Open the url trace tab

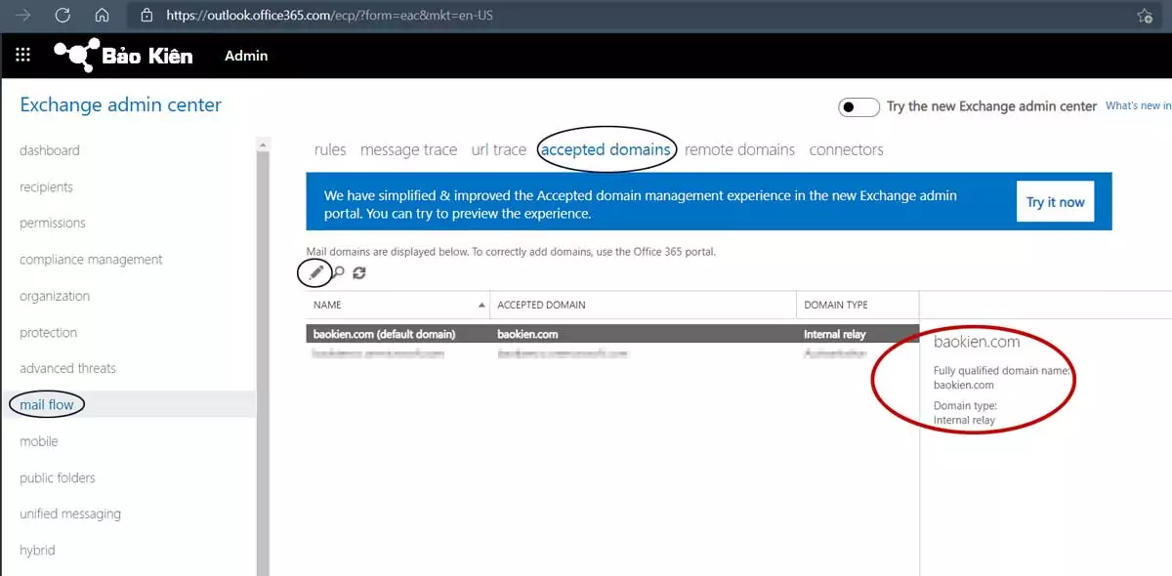click(x=498, y=149)
